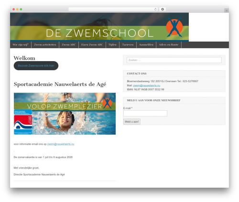The image size is (239, 202).
Task: Click the 'Volop Zwemplezier' banner image
Action: click(65, 114)
